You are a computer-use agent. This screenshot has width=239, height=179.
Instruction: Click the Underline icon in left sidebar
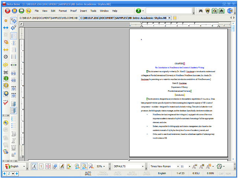coord(14,147)
